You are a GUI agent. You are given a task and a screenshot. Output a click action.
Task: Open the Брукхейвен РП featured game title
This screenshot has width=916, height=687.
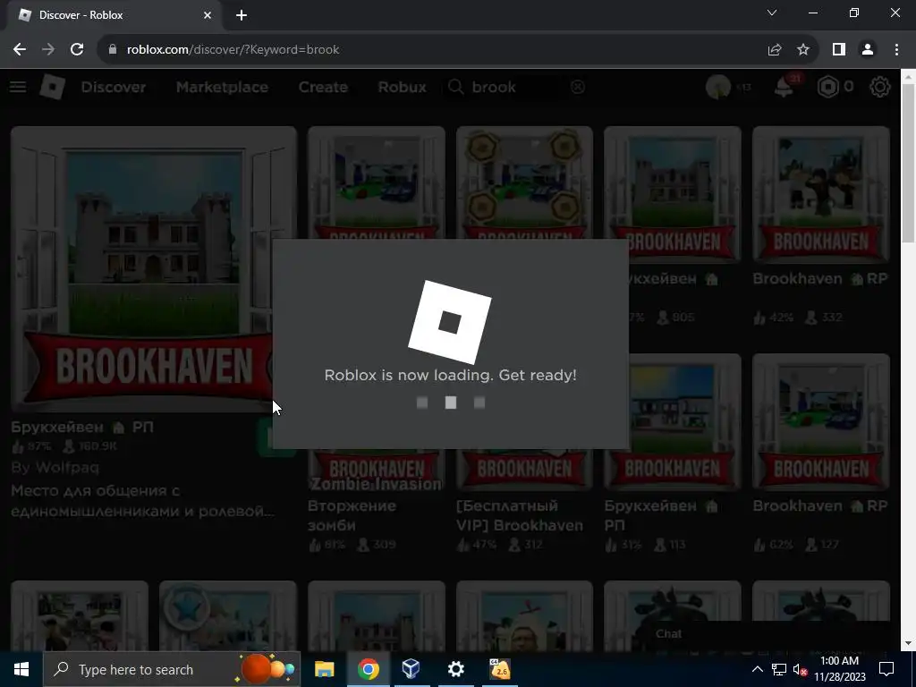tap(82, 427)
